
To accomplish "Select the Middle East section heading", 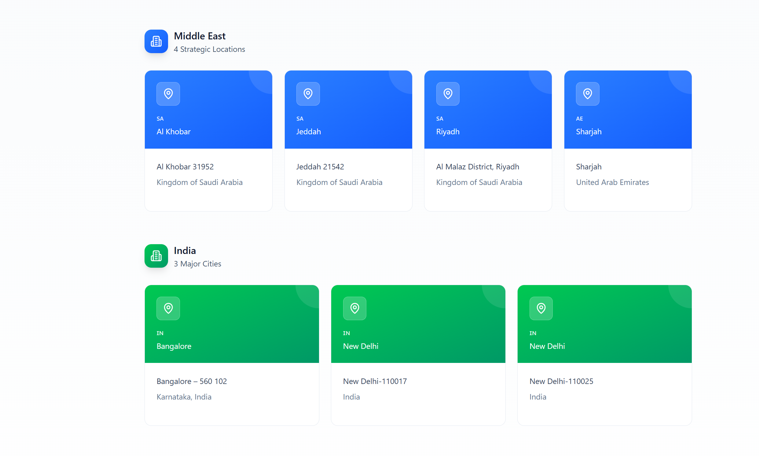I will pos(200,36).
